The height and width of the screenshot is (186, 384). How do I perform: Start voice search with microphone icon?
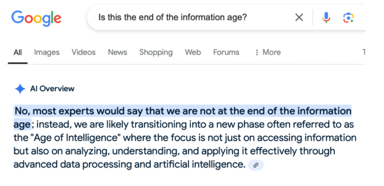pyautogui.click(x=326, y=18)
